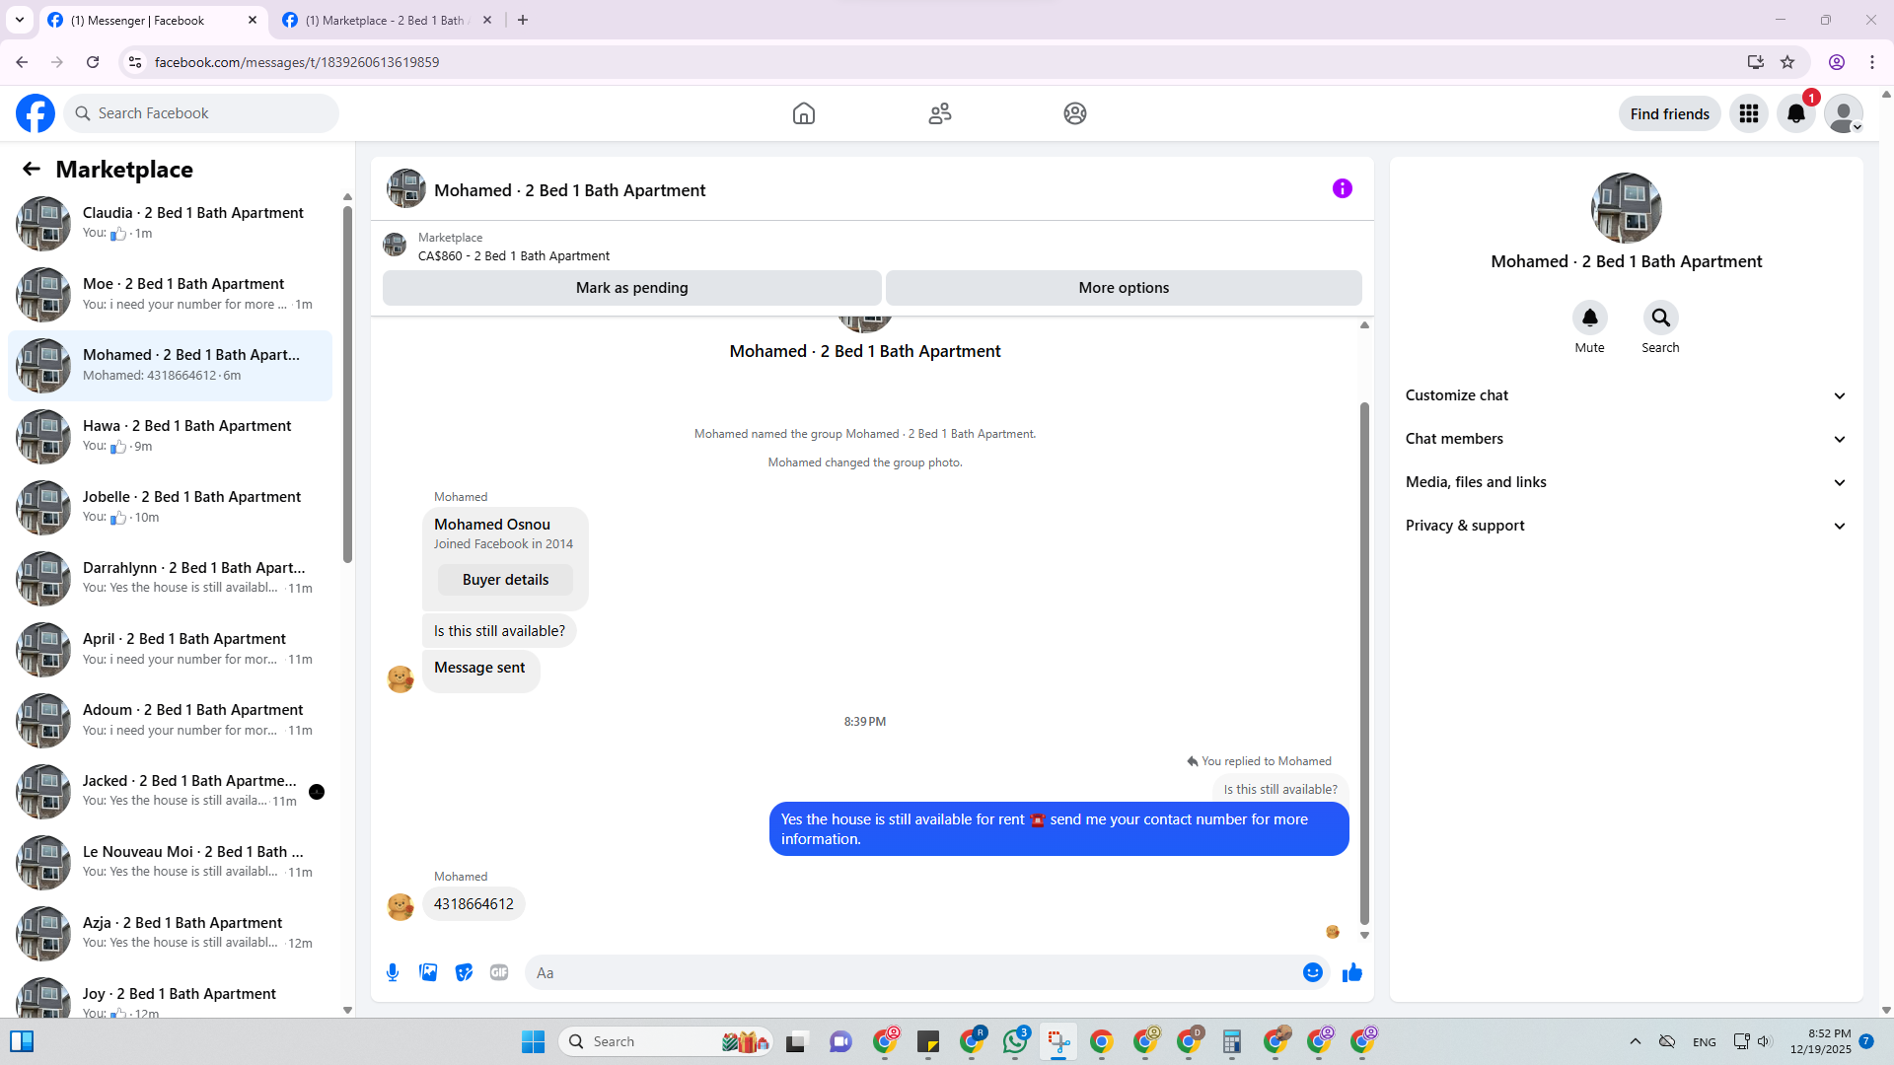The width and height of the screenshot is (1894, 1065).
Task: Open Facebook notifications bell
Action: click(x=1795, y=113)
